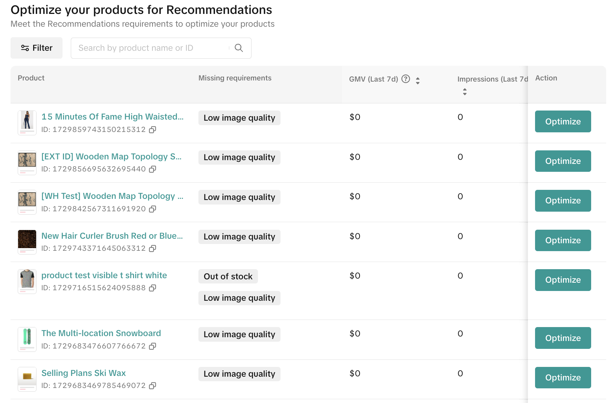The width and height of the screenshot is (616, 403).
Task: Copy the [EXT ID] Wooden Map product ID
Action: (x=152, y=169)
